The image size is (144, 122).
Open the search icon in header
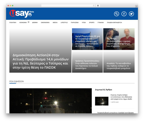(x=116, y=14)
